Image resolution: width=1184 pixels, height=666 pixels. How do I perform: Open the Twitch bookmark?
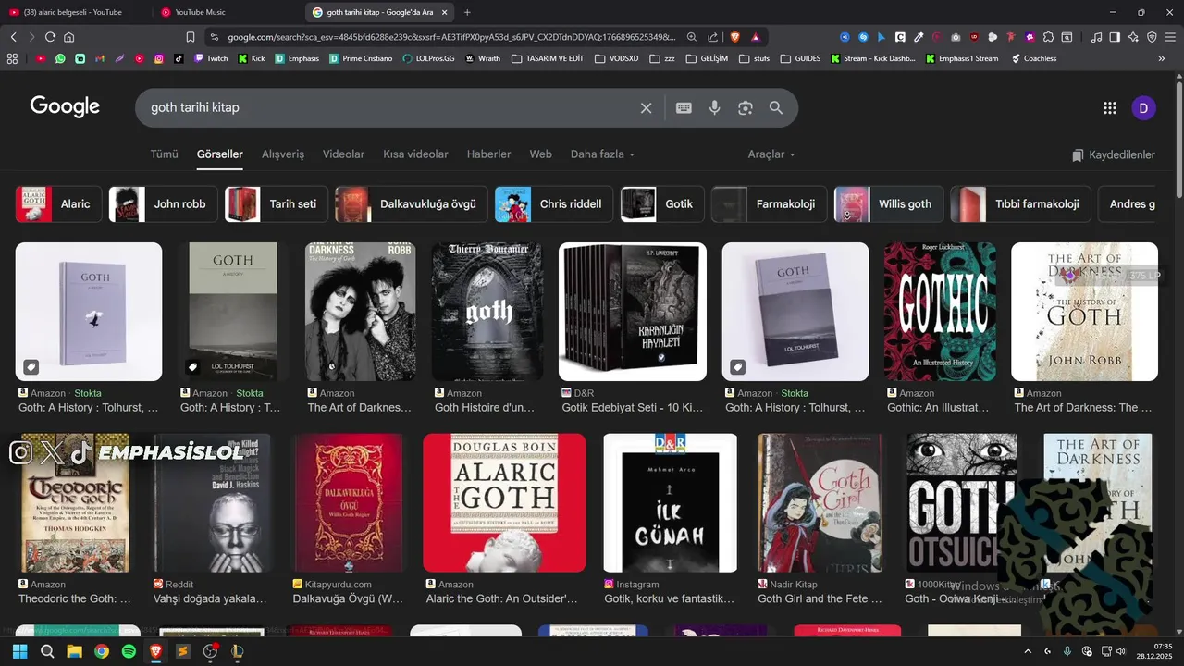point(211,58)
